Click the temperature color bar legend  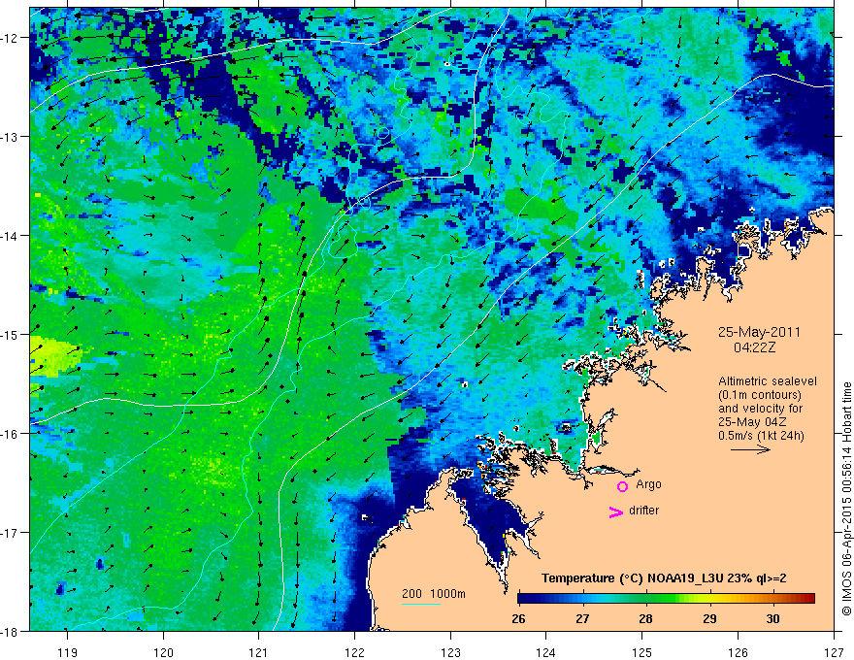click(666, 599)
